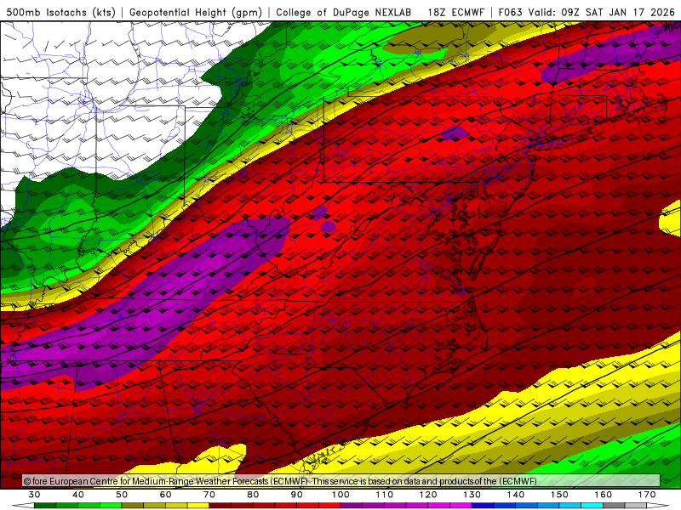Image resolution: width=681 pixels, height=510 pixels.
Task: Click the '70' value on the color scale
Action: point(209,495)
